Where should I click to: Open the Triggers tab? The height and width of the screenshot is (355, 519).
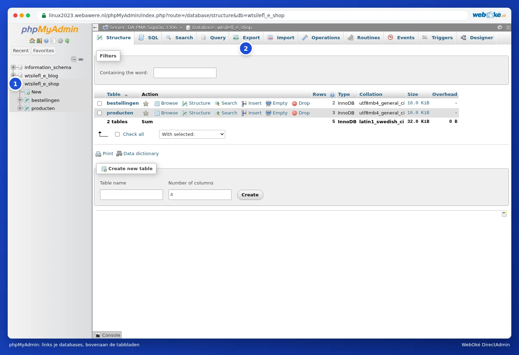(x=438, y=38)
